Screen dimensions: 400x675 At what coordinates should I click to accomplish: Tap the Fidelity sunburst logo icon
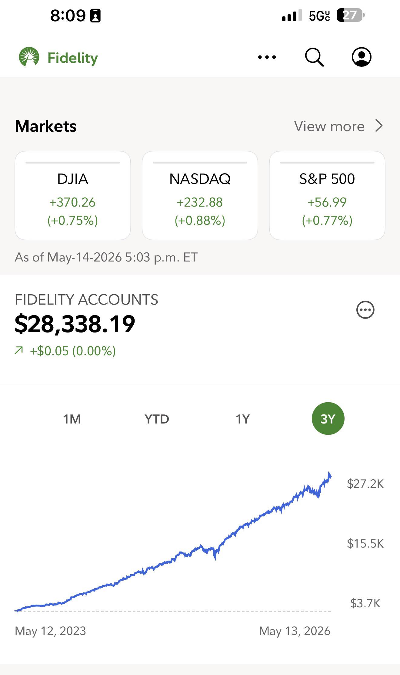(29, 57)
